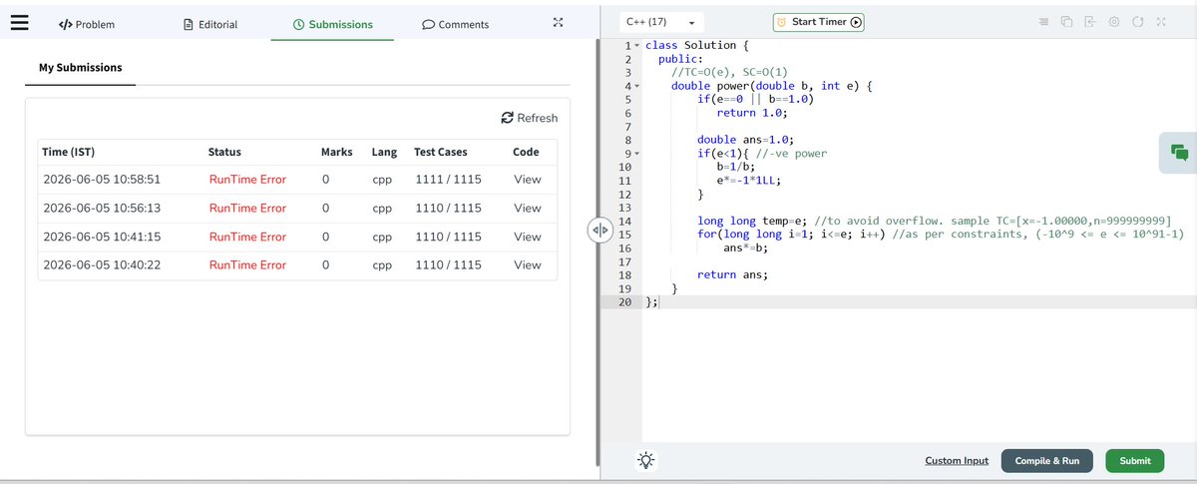Fold the class Solution line arrow

[x=637, y=46]
